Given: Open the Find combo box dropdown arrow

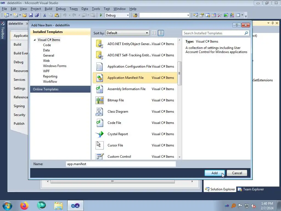Looking at the screenshot, I should click(x=188, y=15).
